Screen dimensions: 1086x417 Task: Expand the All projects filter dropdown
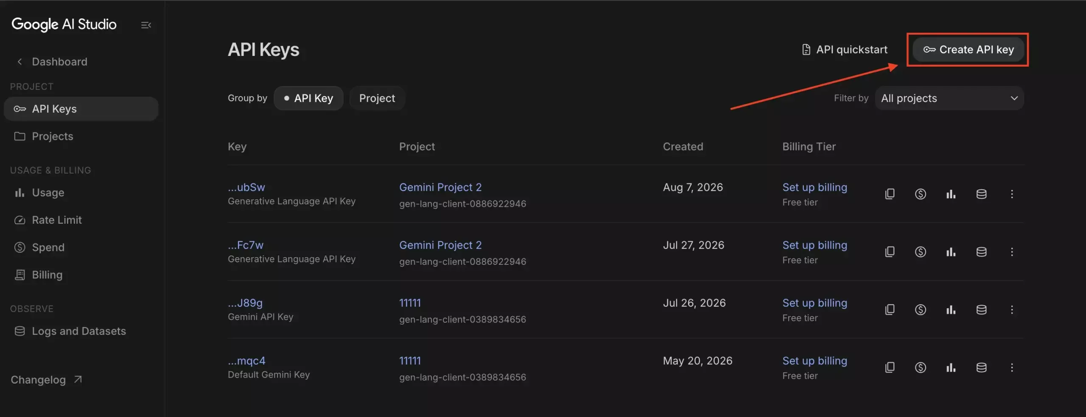(949, 98)
